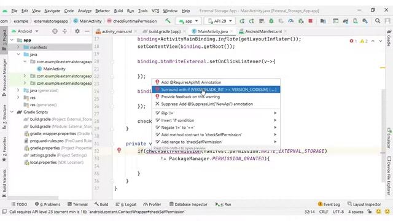
Task: Go to next highlighted error arrow
Action: 381,41
